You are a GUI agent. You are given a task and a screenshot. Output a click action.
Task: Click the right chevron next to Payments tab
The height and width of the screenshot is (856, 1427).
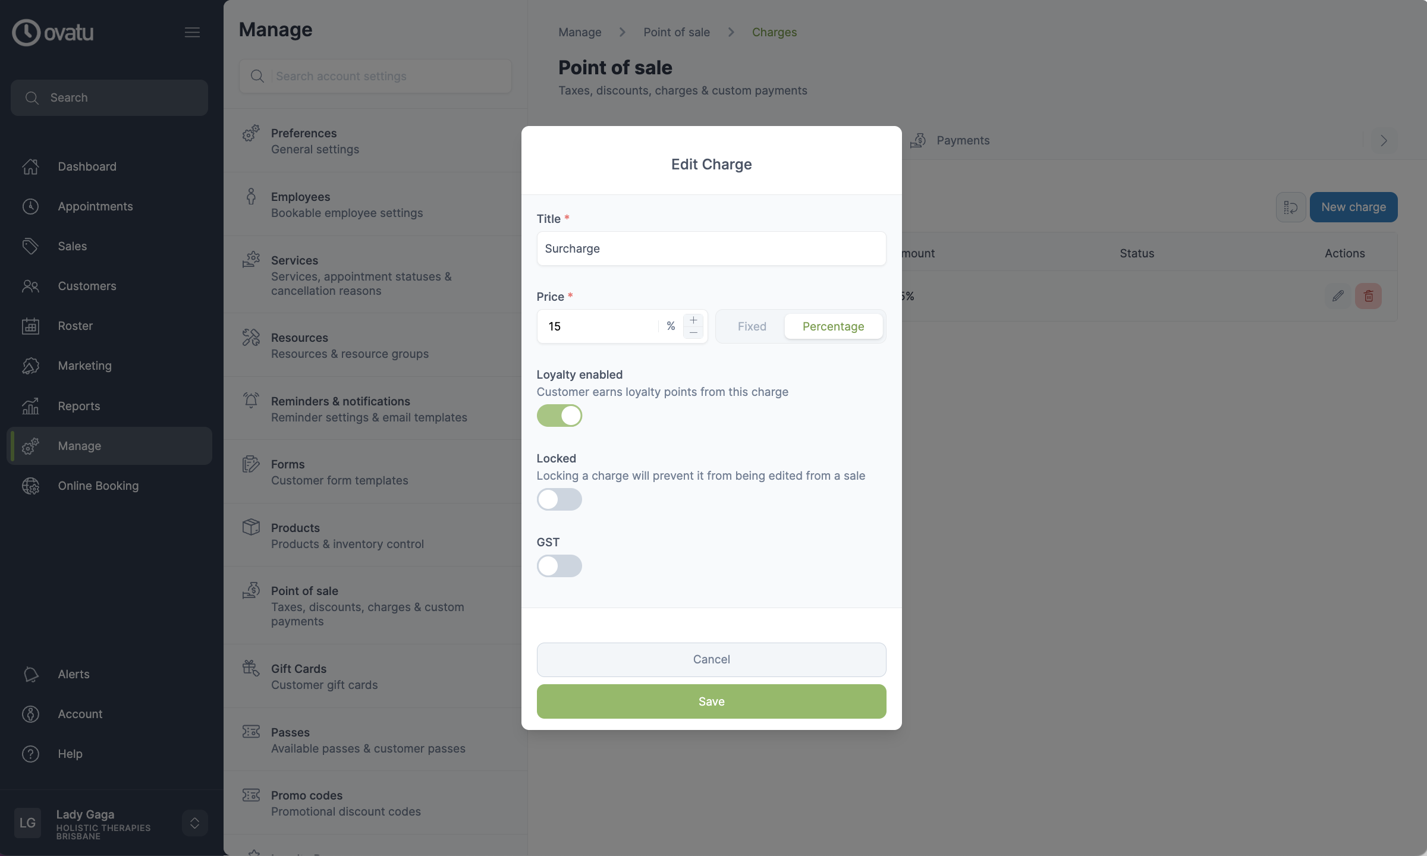pyautogui.click(x=1384, y=141)
